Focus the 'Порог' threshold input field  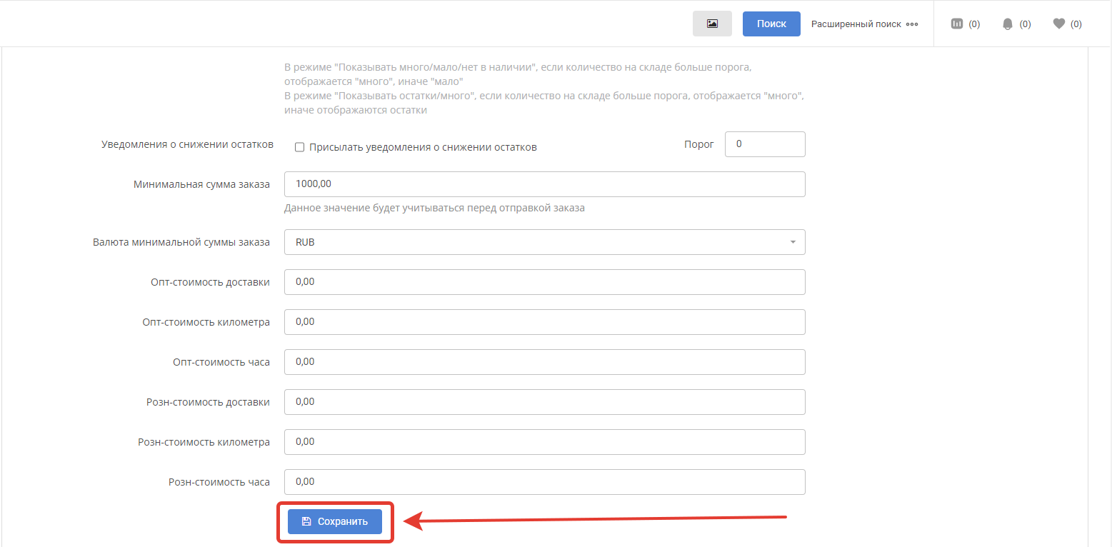[764, 144]
